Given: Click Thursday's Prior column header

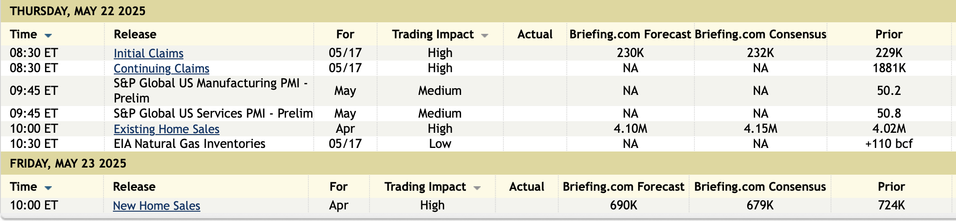Looking at the screenshot, I should (889, 34).
